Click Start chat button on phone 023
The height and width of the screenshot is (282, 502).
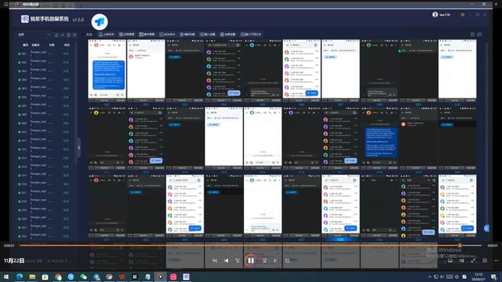(x=195, y=228)
